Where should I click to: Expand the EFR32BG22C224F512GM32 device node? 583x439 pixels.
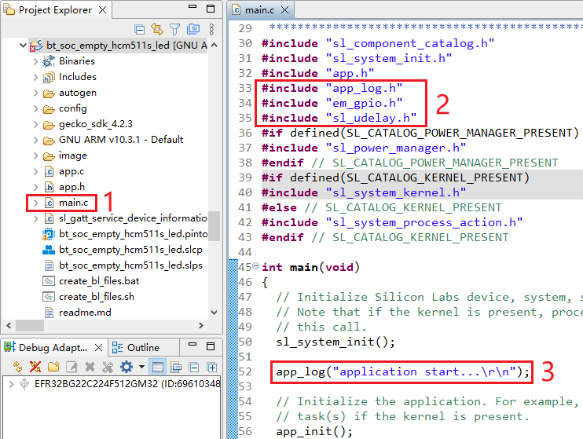(10, 384)
